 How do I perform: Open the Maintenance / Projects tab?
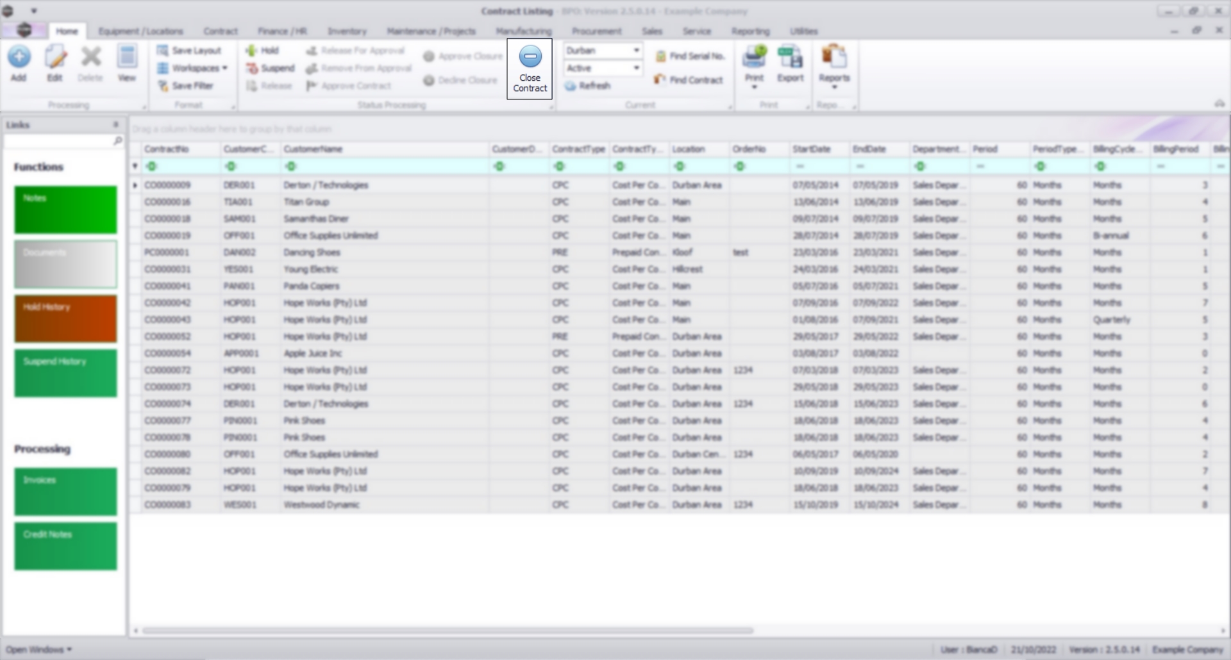click(431, 31)
